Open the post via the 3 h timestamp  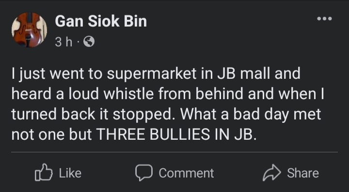63,42
